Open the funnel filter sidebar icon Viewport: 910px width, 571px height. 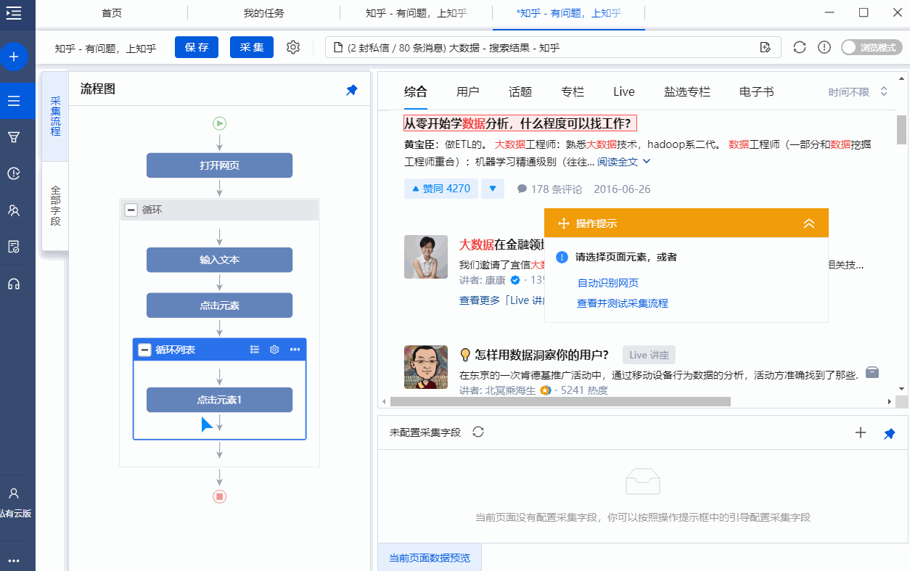tap(14, 137)
